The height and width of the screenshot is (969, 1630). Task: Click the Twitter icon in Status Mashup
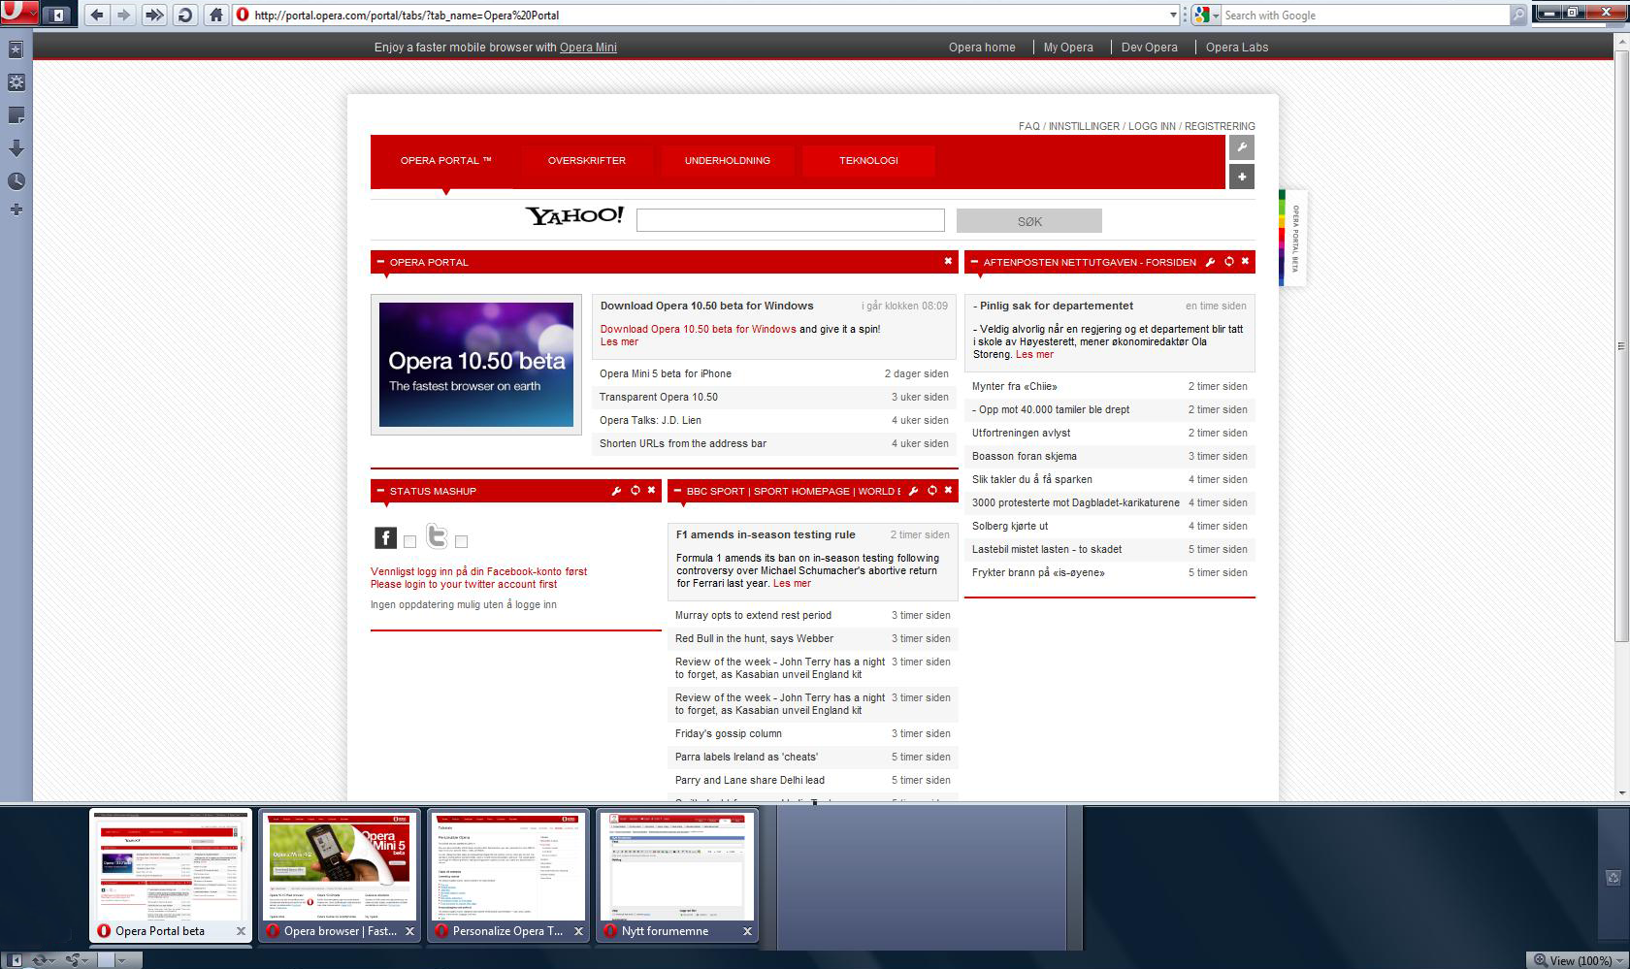tap(438, 535)
